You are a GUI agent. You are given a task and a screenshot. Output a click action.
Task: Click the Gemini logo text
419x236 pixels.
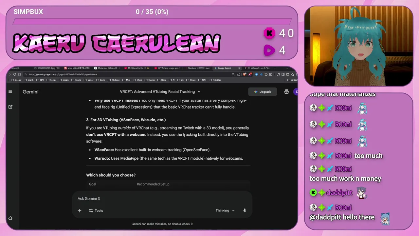pyautogui.click(x=30, y=92)
